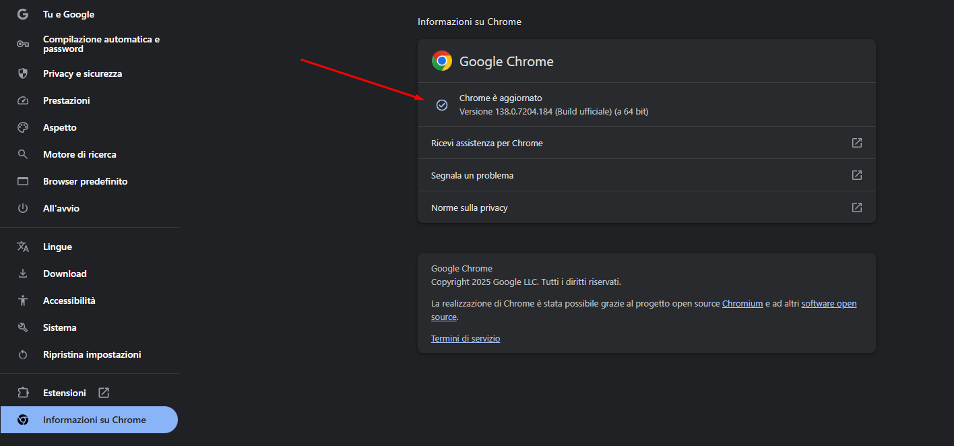Click the external link icon for Segnala un problema
Screen dimensions: 954x446
857,175
